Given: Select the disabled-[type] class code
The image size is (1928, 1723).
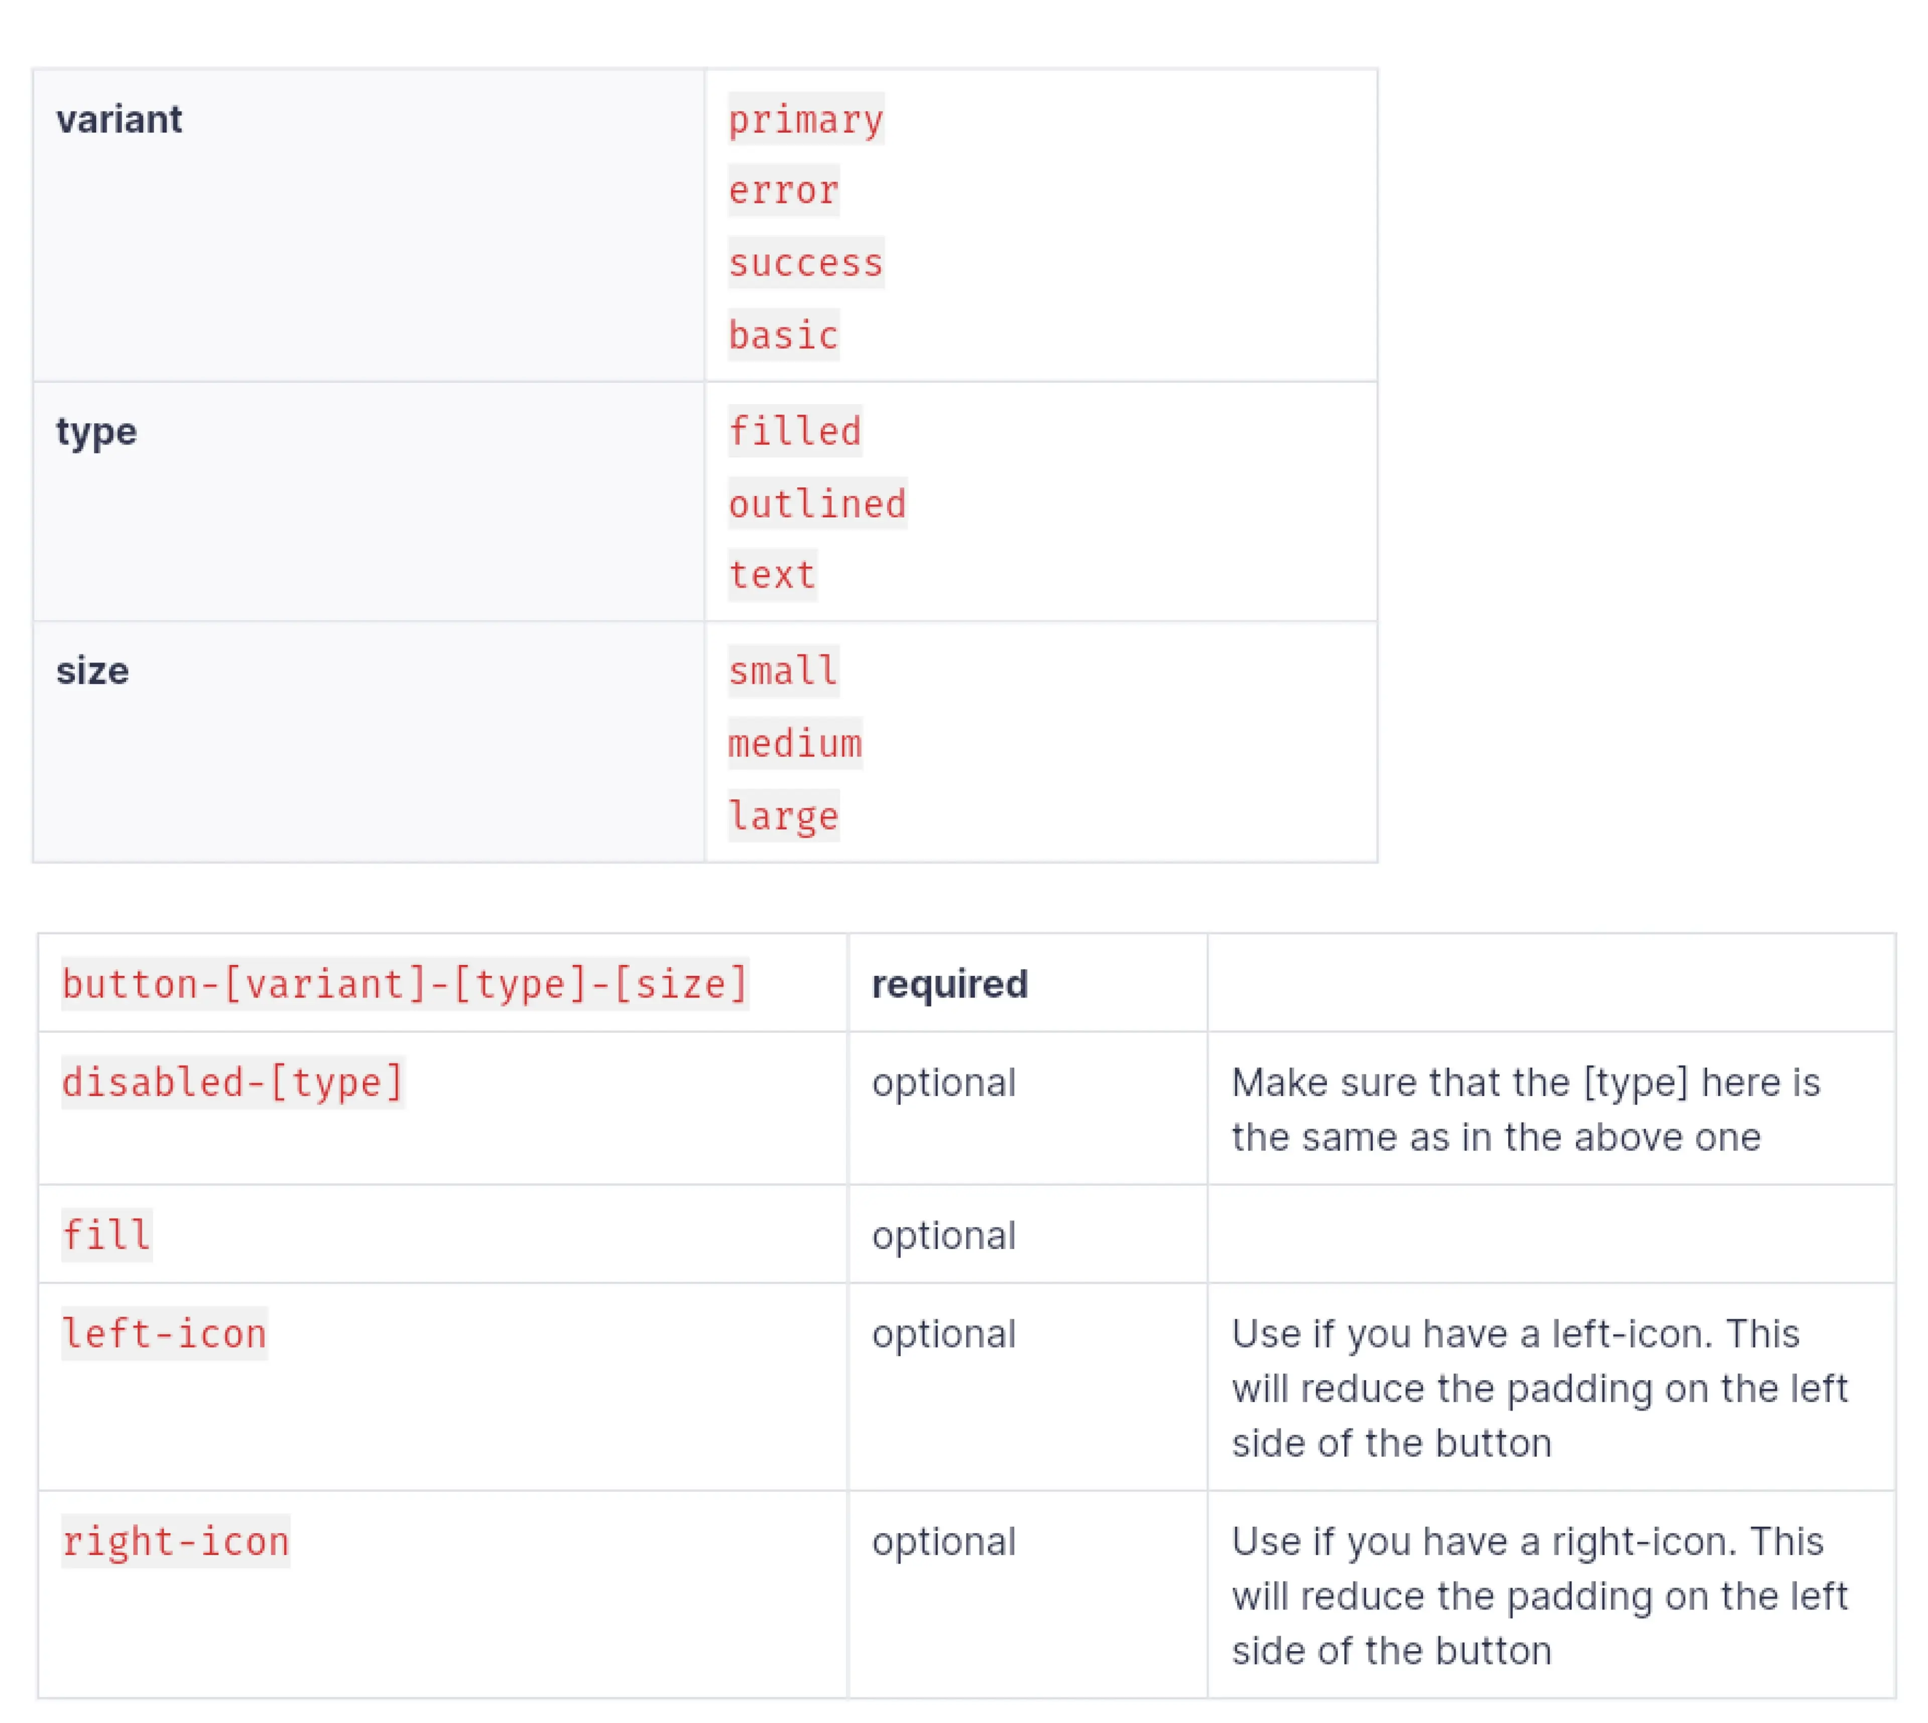Looking at the screenshot, I should coord(233,1082).
